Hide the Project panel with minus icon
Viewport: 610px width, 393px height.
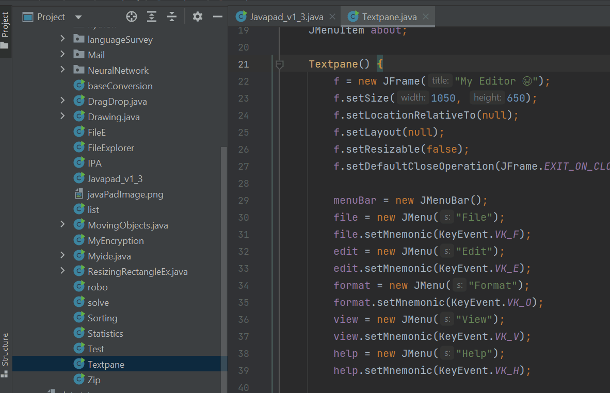218,17
